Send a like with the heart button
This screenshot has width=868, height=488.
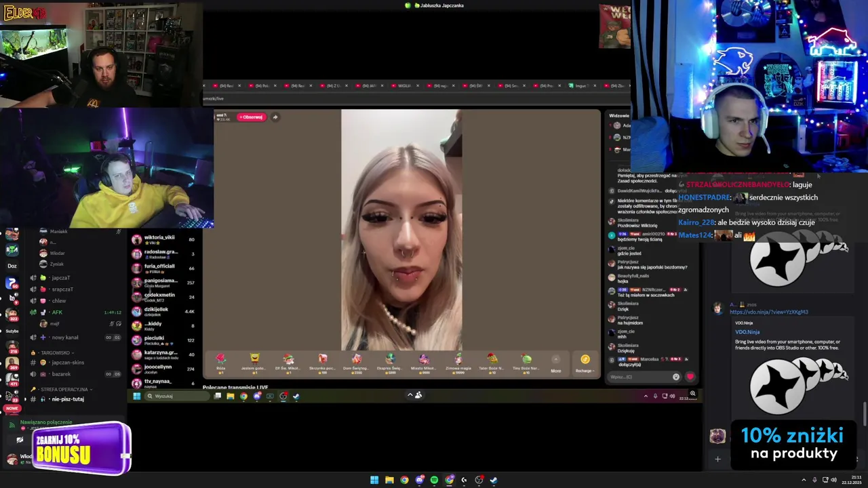[690, 377]
